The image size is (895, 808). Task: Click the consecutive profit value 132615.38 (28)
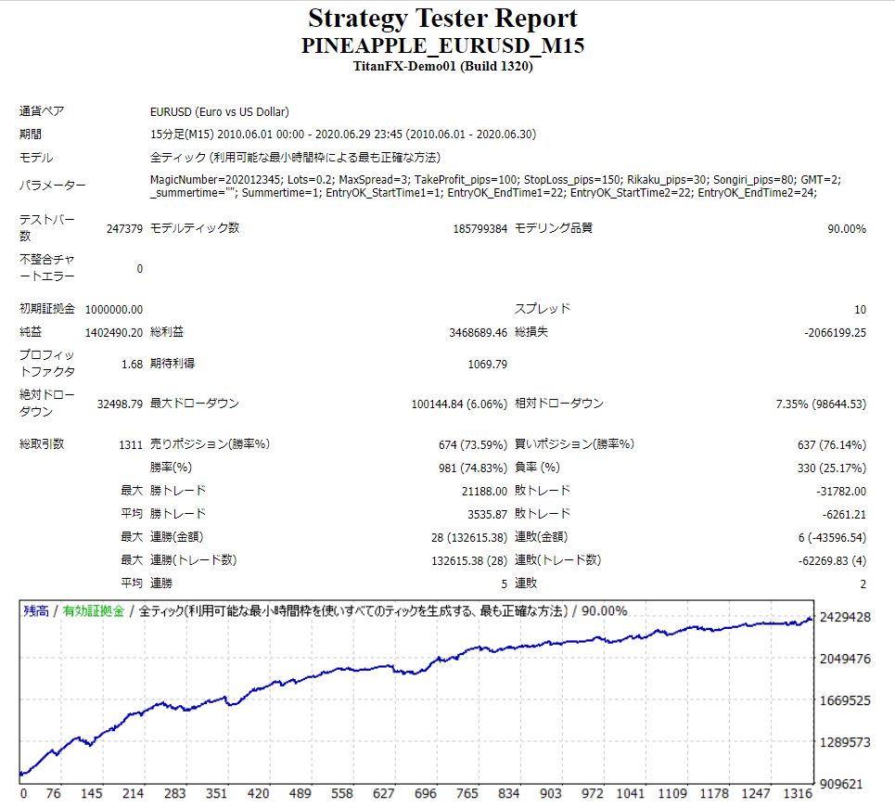click(x=469, y=560)
